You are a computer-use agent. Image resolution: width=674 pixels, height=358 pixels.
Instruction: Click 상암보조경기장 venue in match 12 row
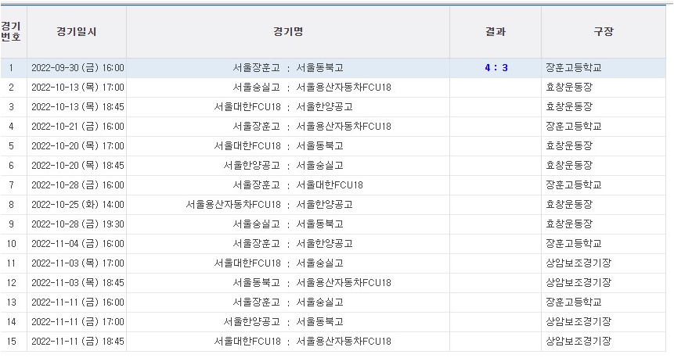pos(578,283)
